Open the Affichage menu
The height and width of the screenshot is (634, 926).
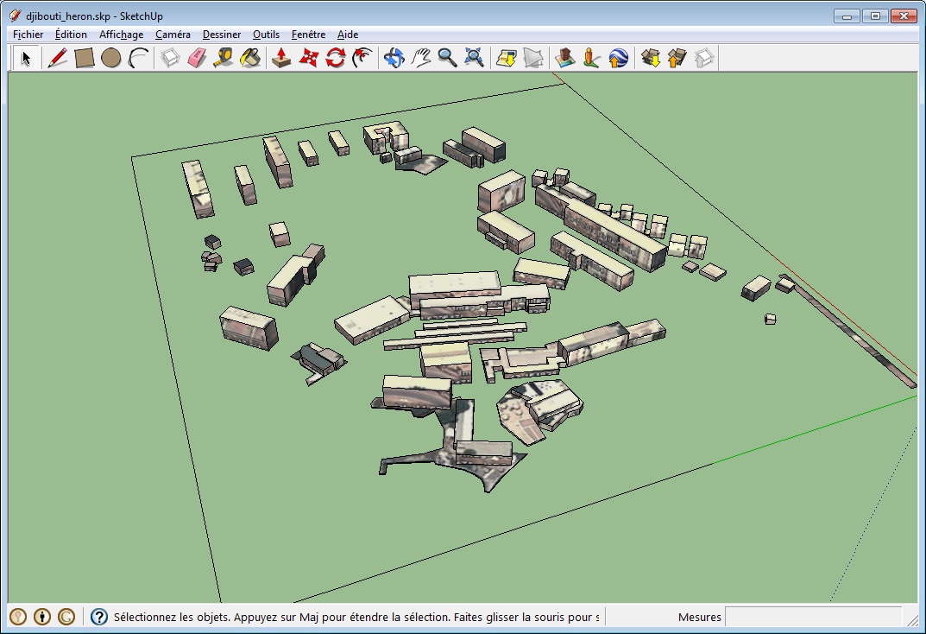pos(121,35)
